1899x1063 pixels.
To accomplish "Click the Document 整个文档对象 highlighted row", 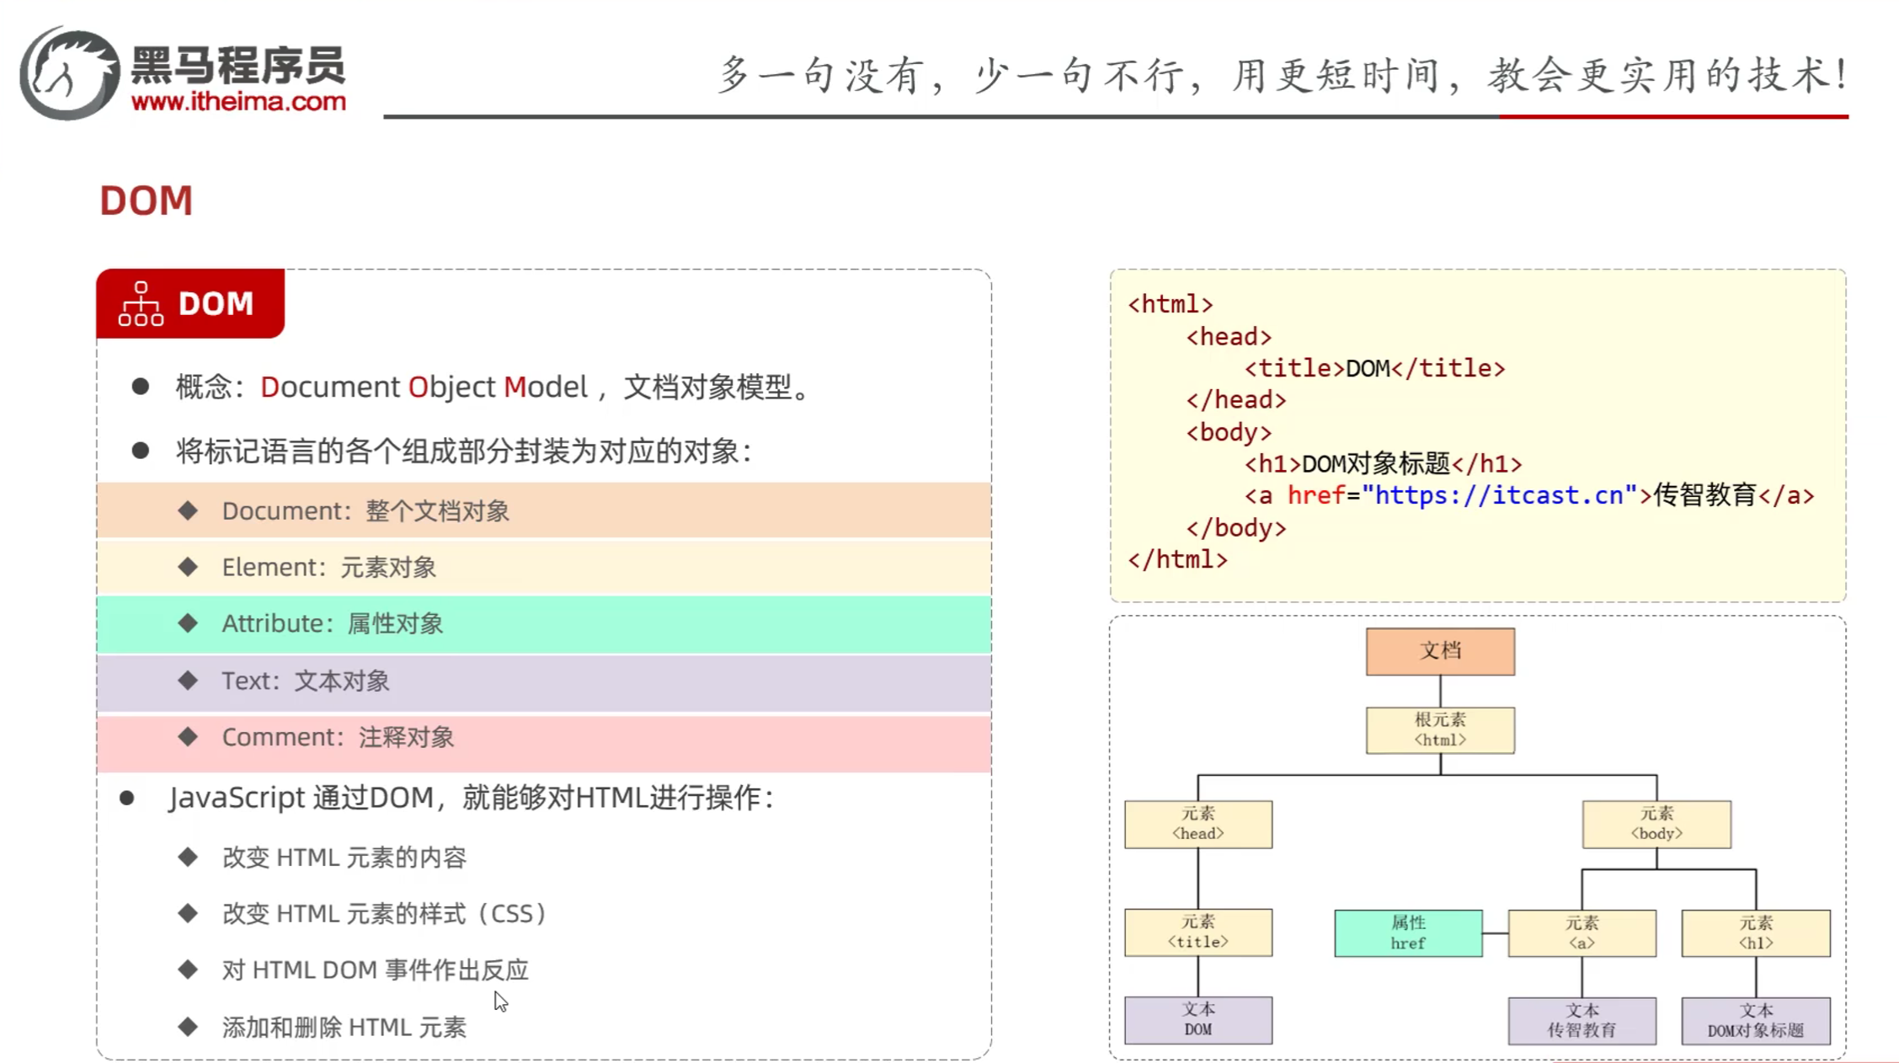I will point(543,510).
